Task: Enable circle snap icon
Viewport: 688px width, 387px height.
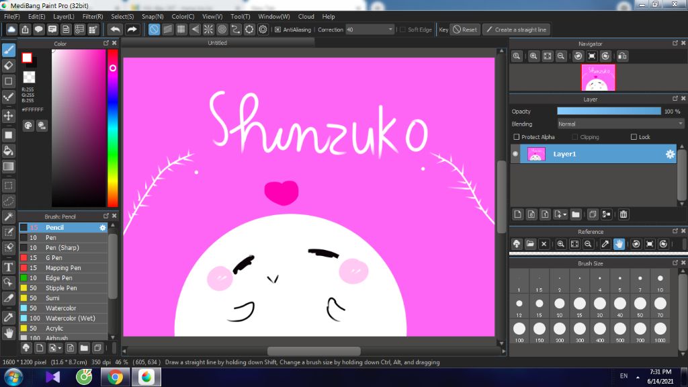Action: 222,30
